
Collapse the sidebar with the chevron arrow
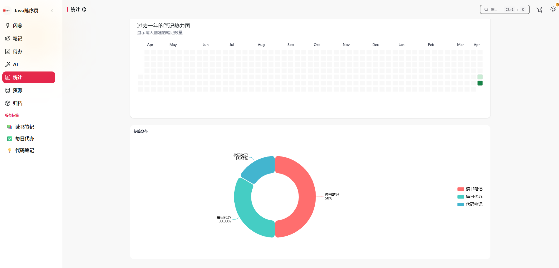[x=52, y=11]
